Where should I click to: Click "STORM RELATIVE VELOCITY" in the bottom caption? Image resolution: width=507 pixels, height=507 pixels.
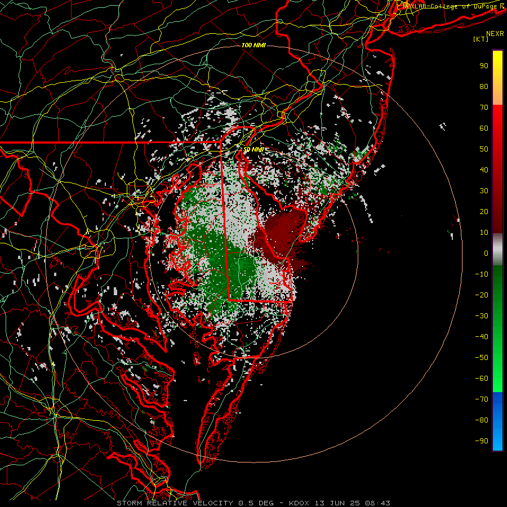pyautogui.click(x=175, y=503)
